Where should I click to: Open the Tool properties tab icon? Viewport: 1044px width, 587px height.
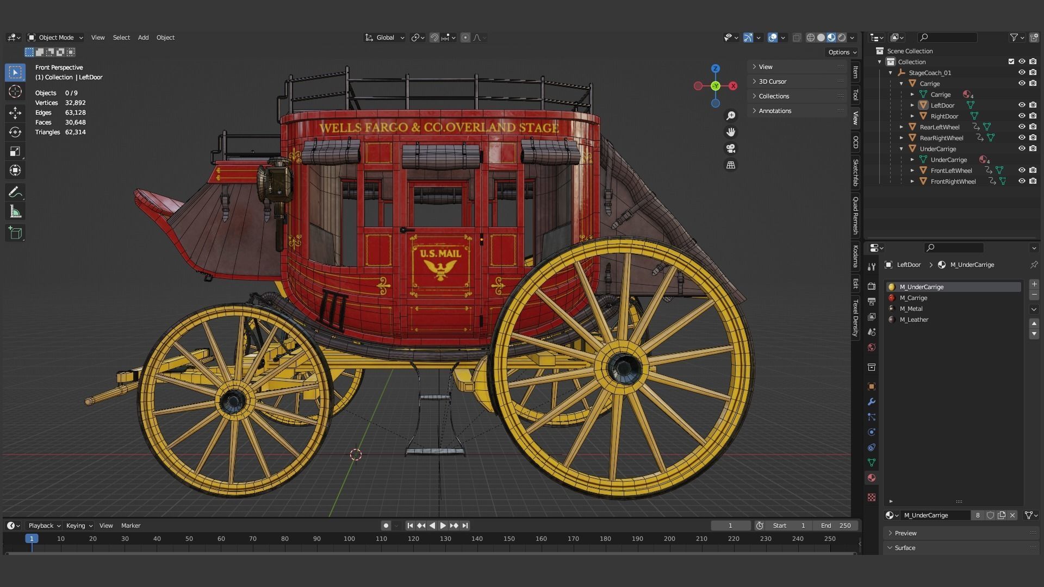point(872,266)
